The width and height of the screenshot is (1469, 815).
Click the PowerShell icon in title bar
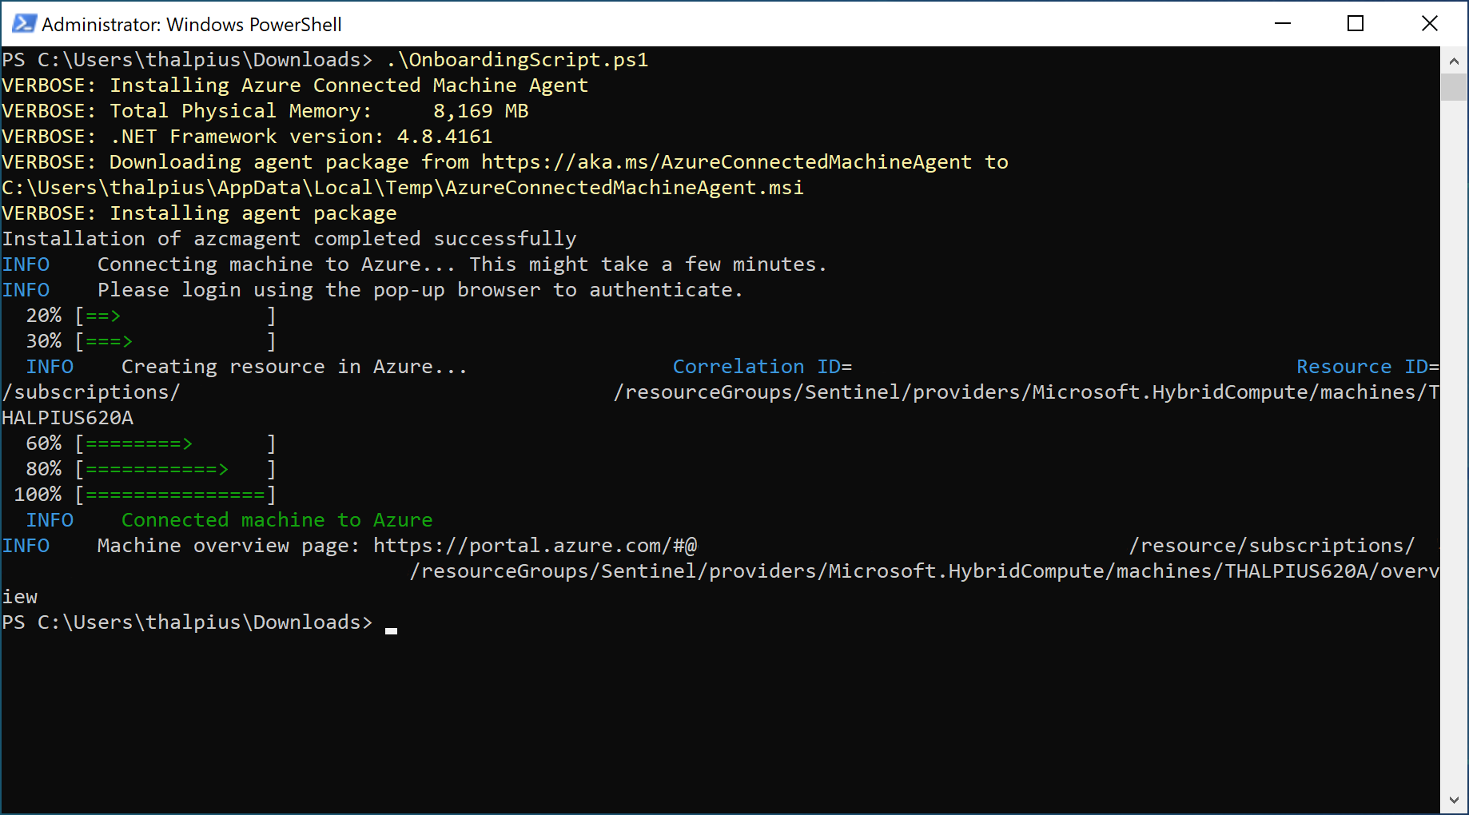pyautogui.click(x=24, y=24)
